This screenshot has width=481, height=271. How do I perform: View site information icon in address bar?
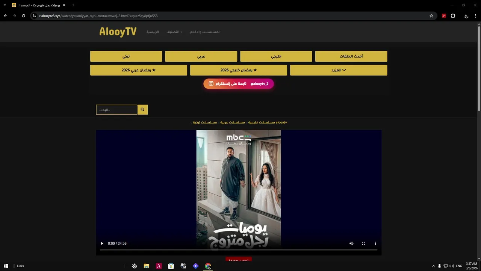coord(34,16)
